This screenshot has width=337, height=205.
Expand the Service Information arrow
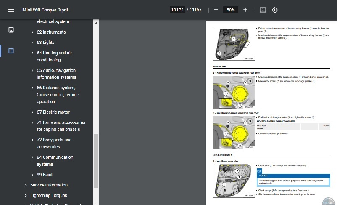26,185
